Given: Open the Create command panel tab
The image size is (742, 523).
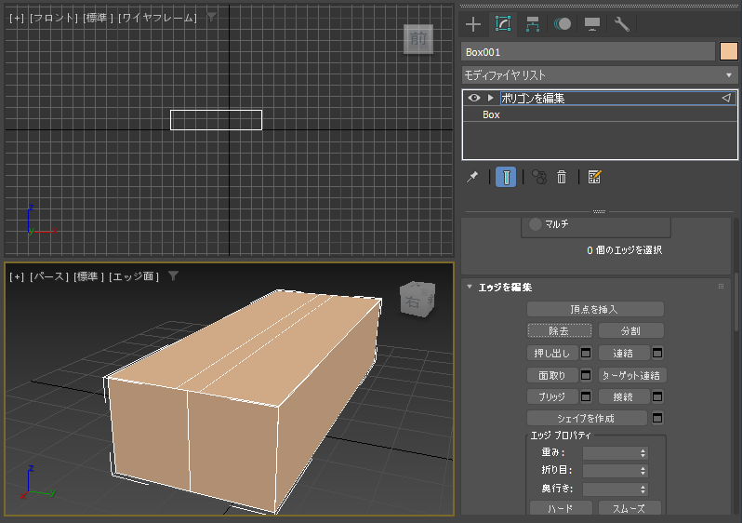Looking at the screenshot, I should point(473,24).
